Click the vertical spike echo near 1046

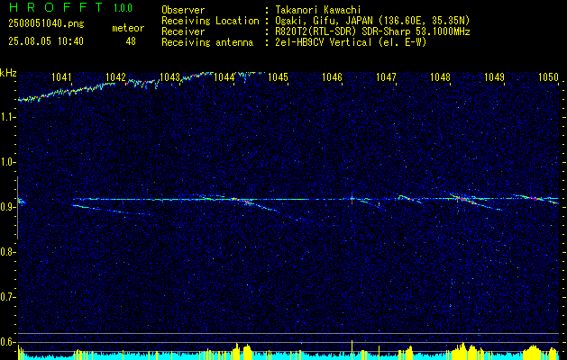click(352, 199)
